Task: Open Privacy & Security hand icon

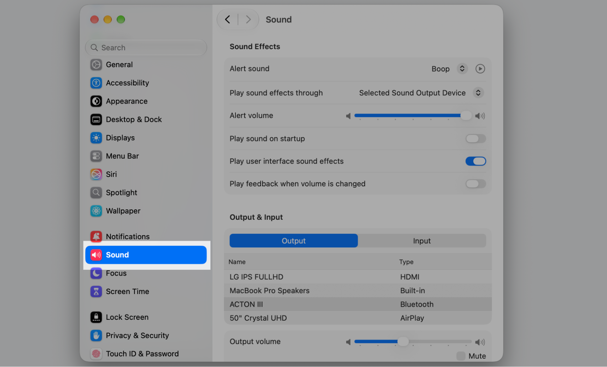Action: click(96, 335)
